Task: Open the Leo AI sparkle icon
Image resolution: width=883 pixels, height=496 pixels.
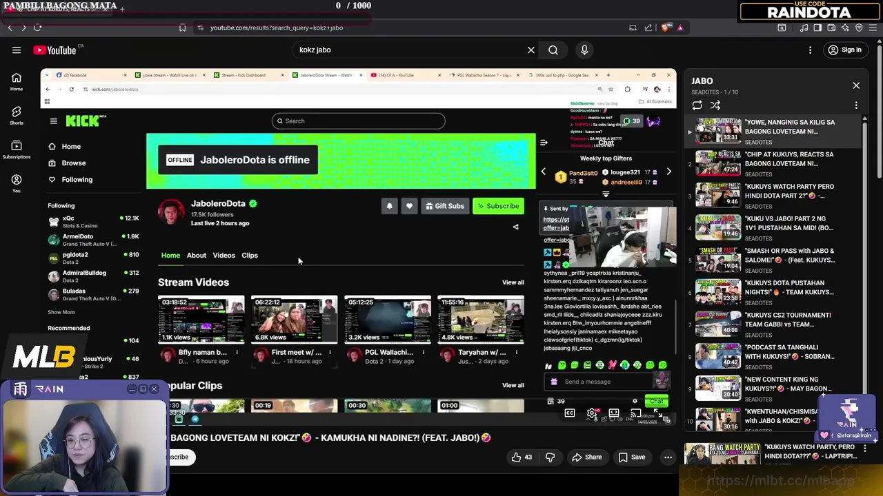Action: [845, 28]
